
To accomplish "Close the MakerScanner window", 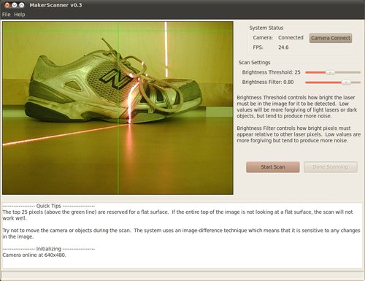I will tap(7, 5).
